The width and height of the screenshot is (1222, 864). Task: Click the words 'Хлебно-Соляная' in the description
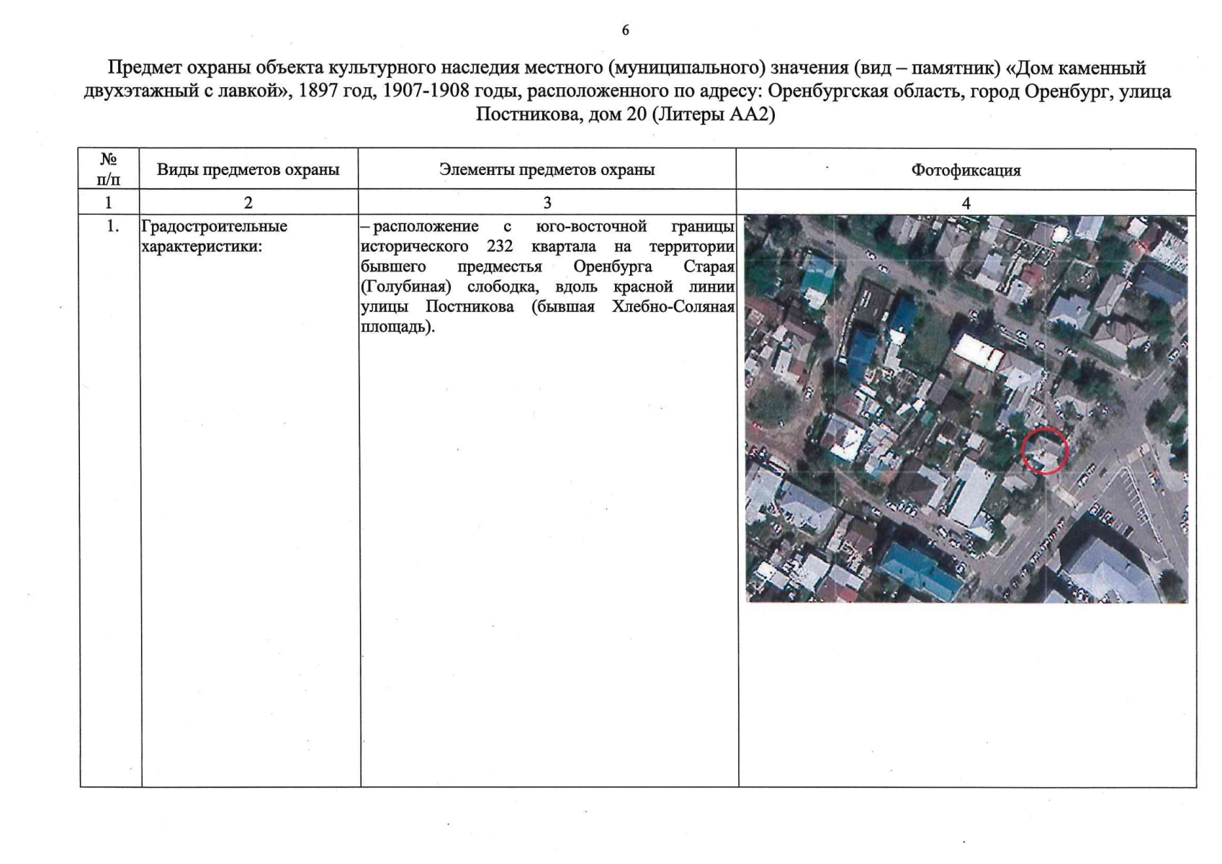(x=673, y=307)
